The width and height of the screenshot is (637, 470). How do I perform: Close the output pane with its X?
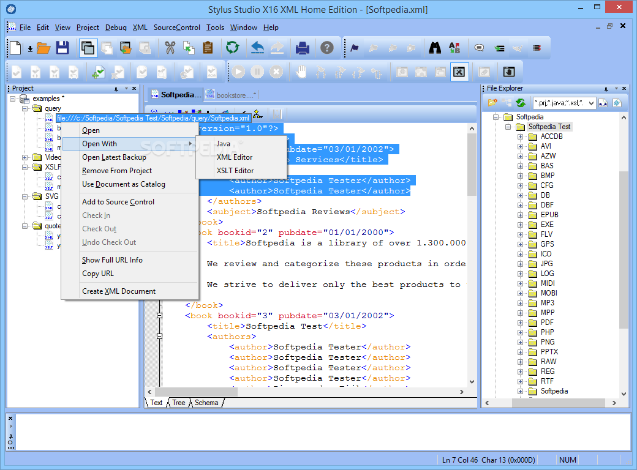(x=10, y=418)
